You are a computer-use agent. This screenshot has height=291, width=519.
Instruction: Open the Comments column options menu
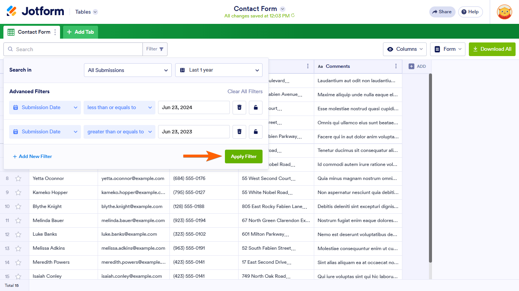[x=396, y=66]
